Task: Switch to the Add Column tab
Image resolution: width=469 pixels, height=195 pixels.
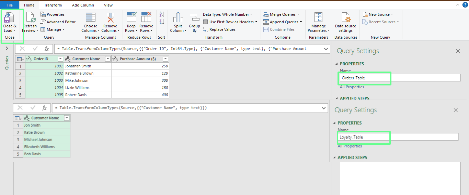Action: (x=83, y=5)
